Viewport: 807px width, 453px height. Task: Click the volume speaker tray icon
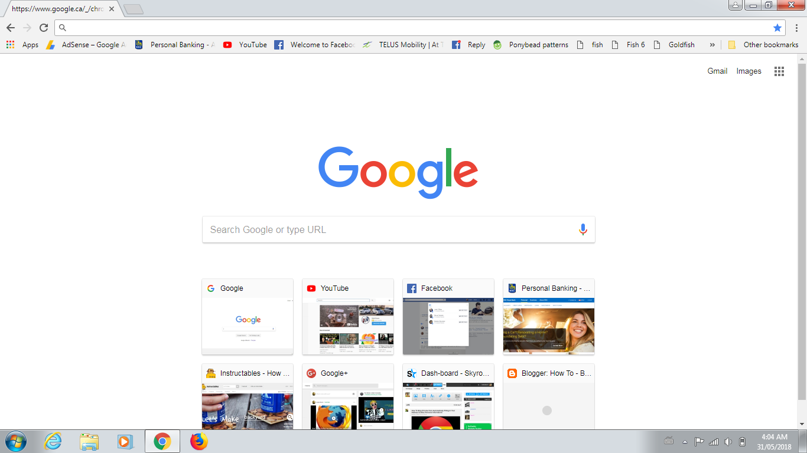[x=728, y=441]
